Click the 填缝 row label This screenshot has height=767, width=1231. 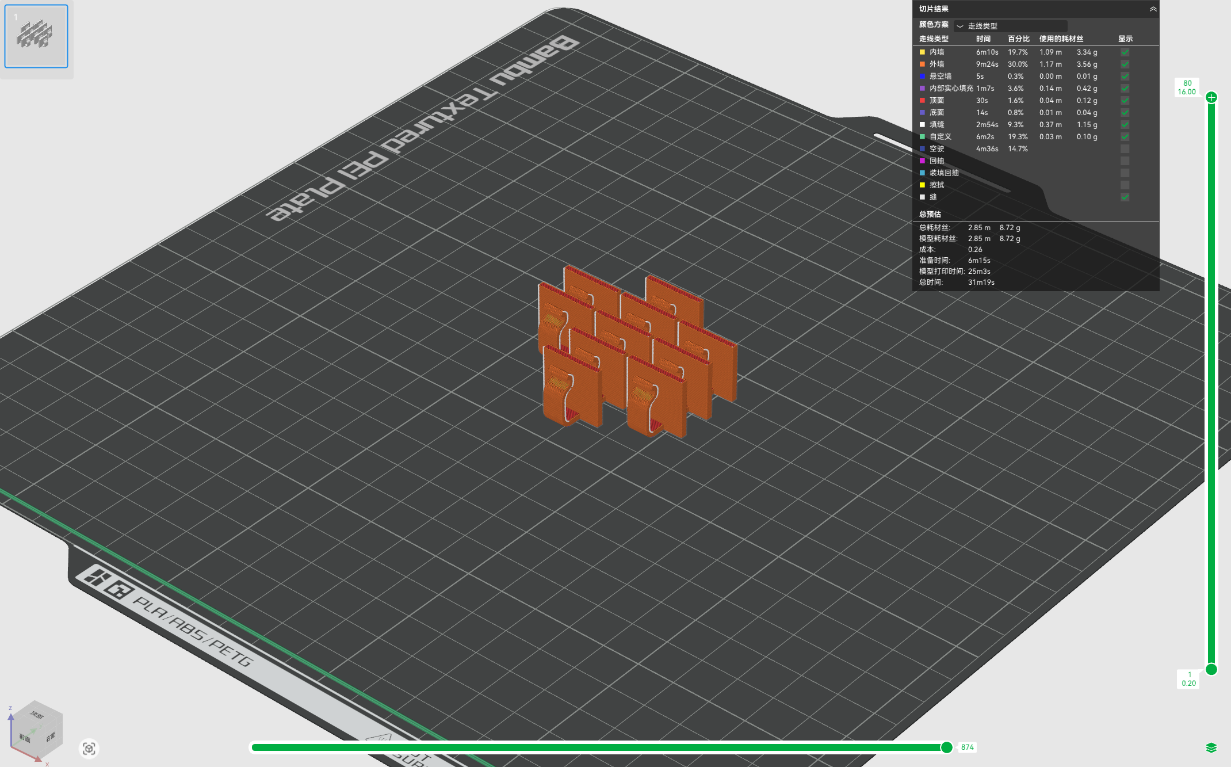(936, 125)
